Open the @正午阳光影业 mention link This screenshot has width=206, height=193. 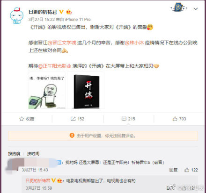click(54, 66)
